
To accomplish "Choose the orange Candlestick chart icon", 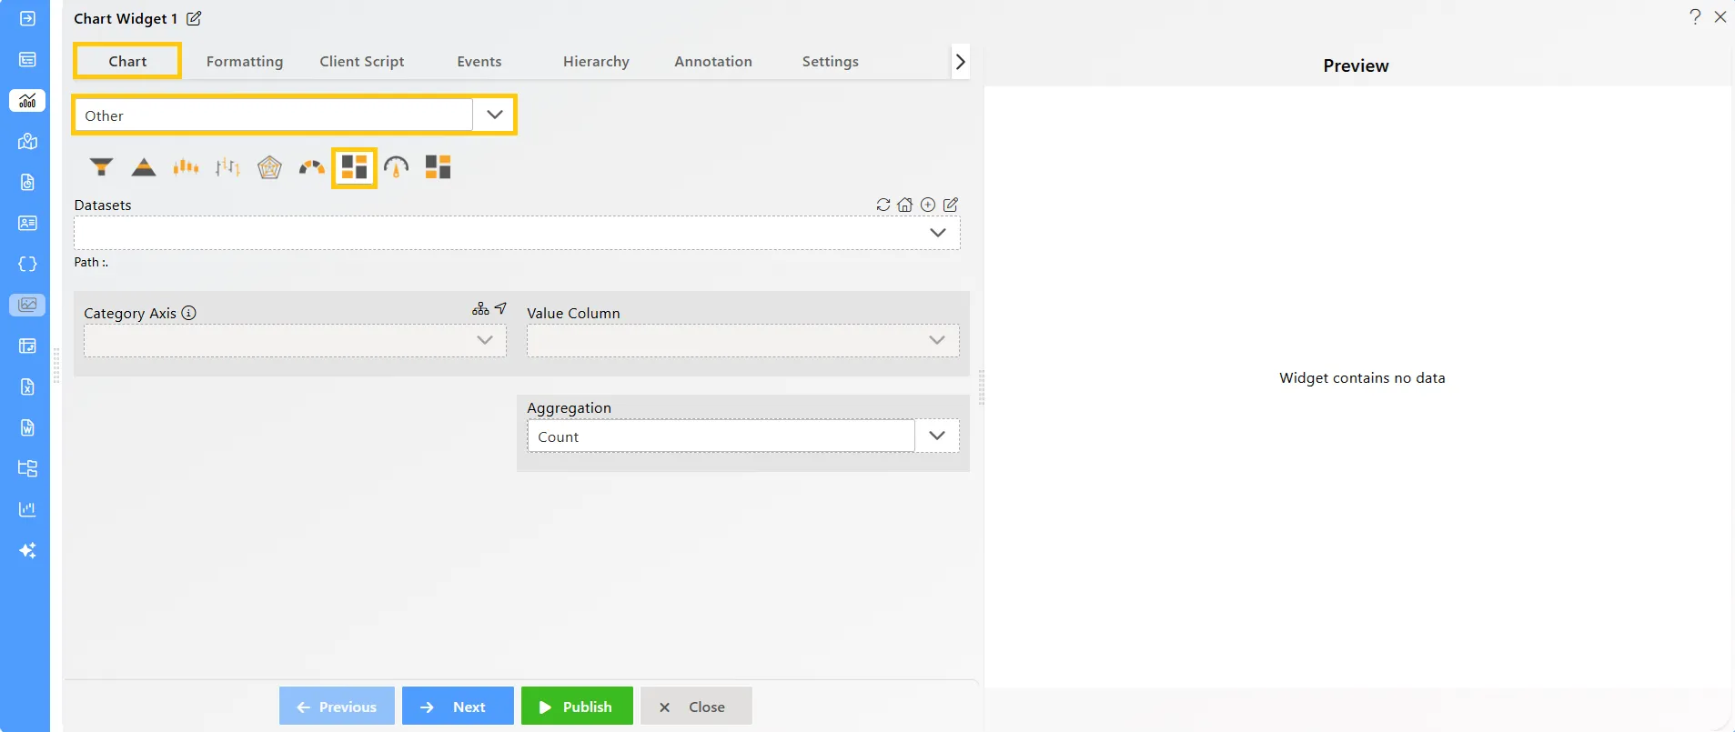I will click(x=186, y=167).
